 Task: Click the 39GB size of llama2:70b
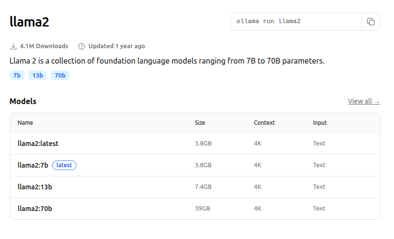click(x=202, y=208)
